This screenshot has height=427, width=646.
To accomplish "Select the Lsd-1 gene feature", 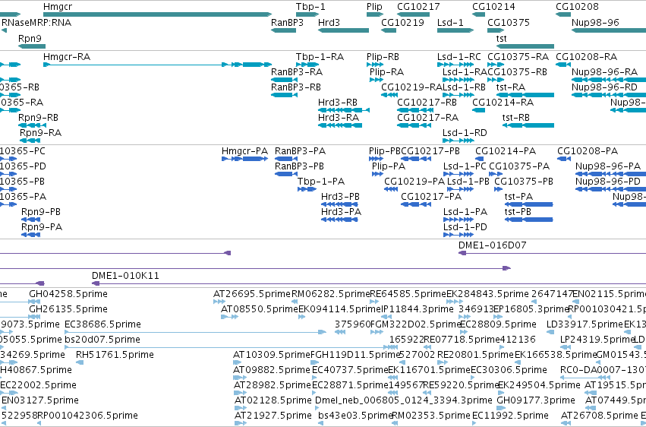I will pyautogui.click(x=455, y=30).
